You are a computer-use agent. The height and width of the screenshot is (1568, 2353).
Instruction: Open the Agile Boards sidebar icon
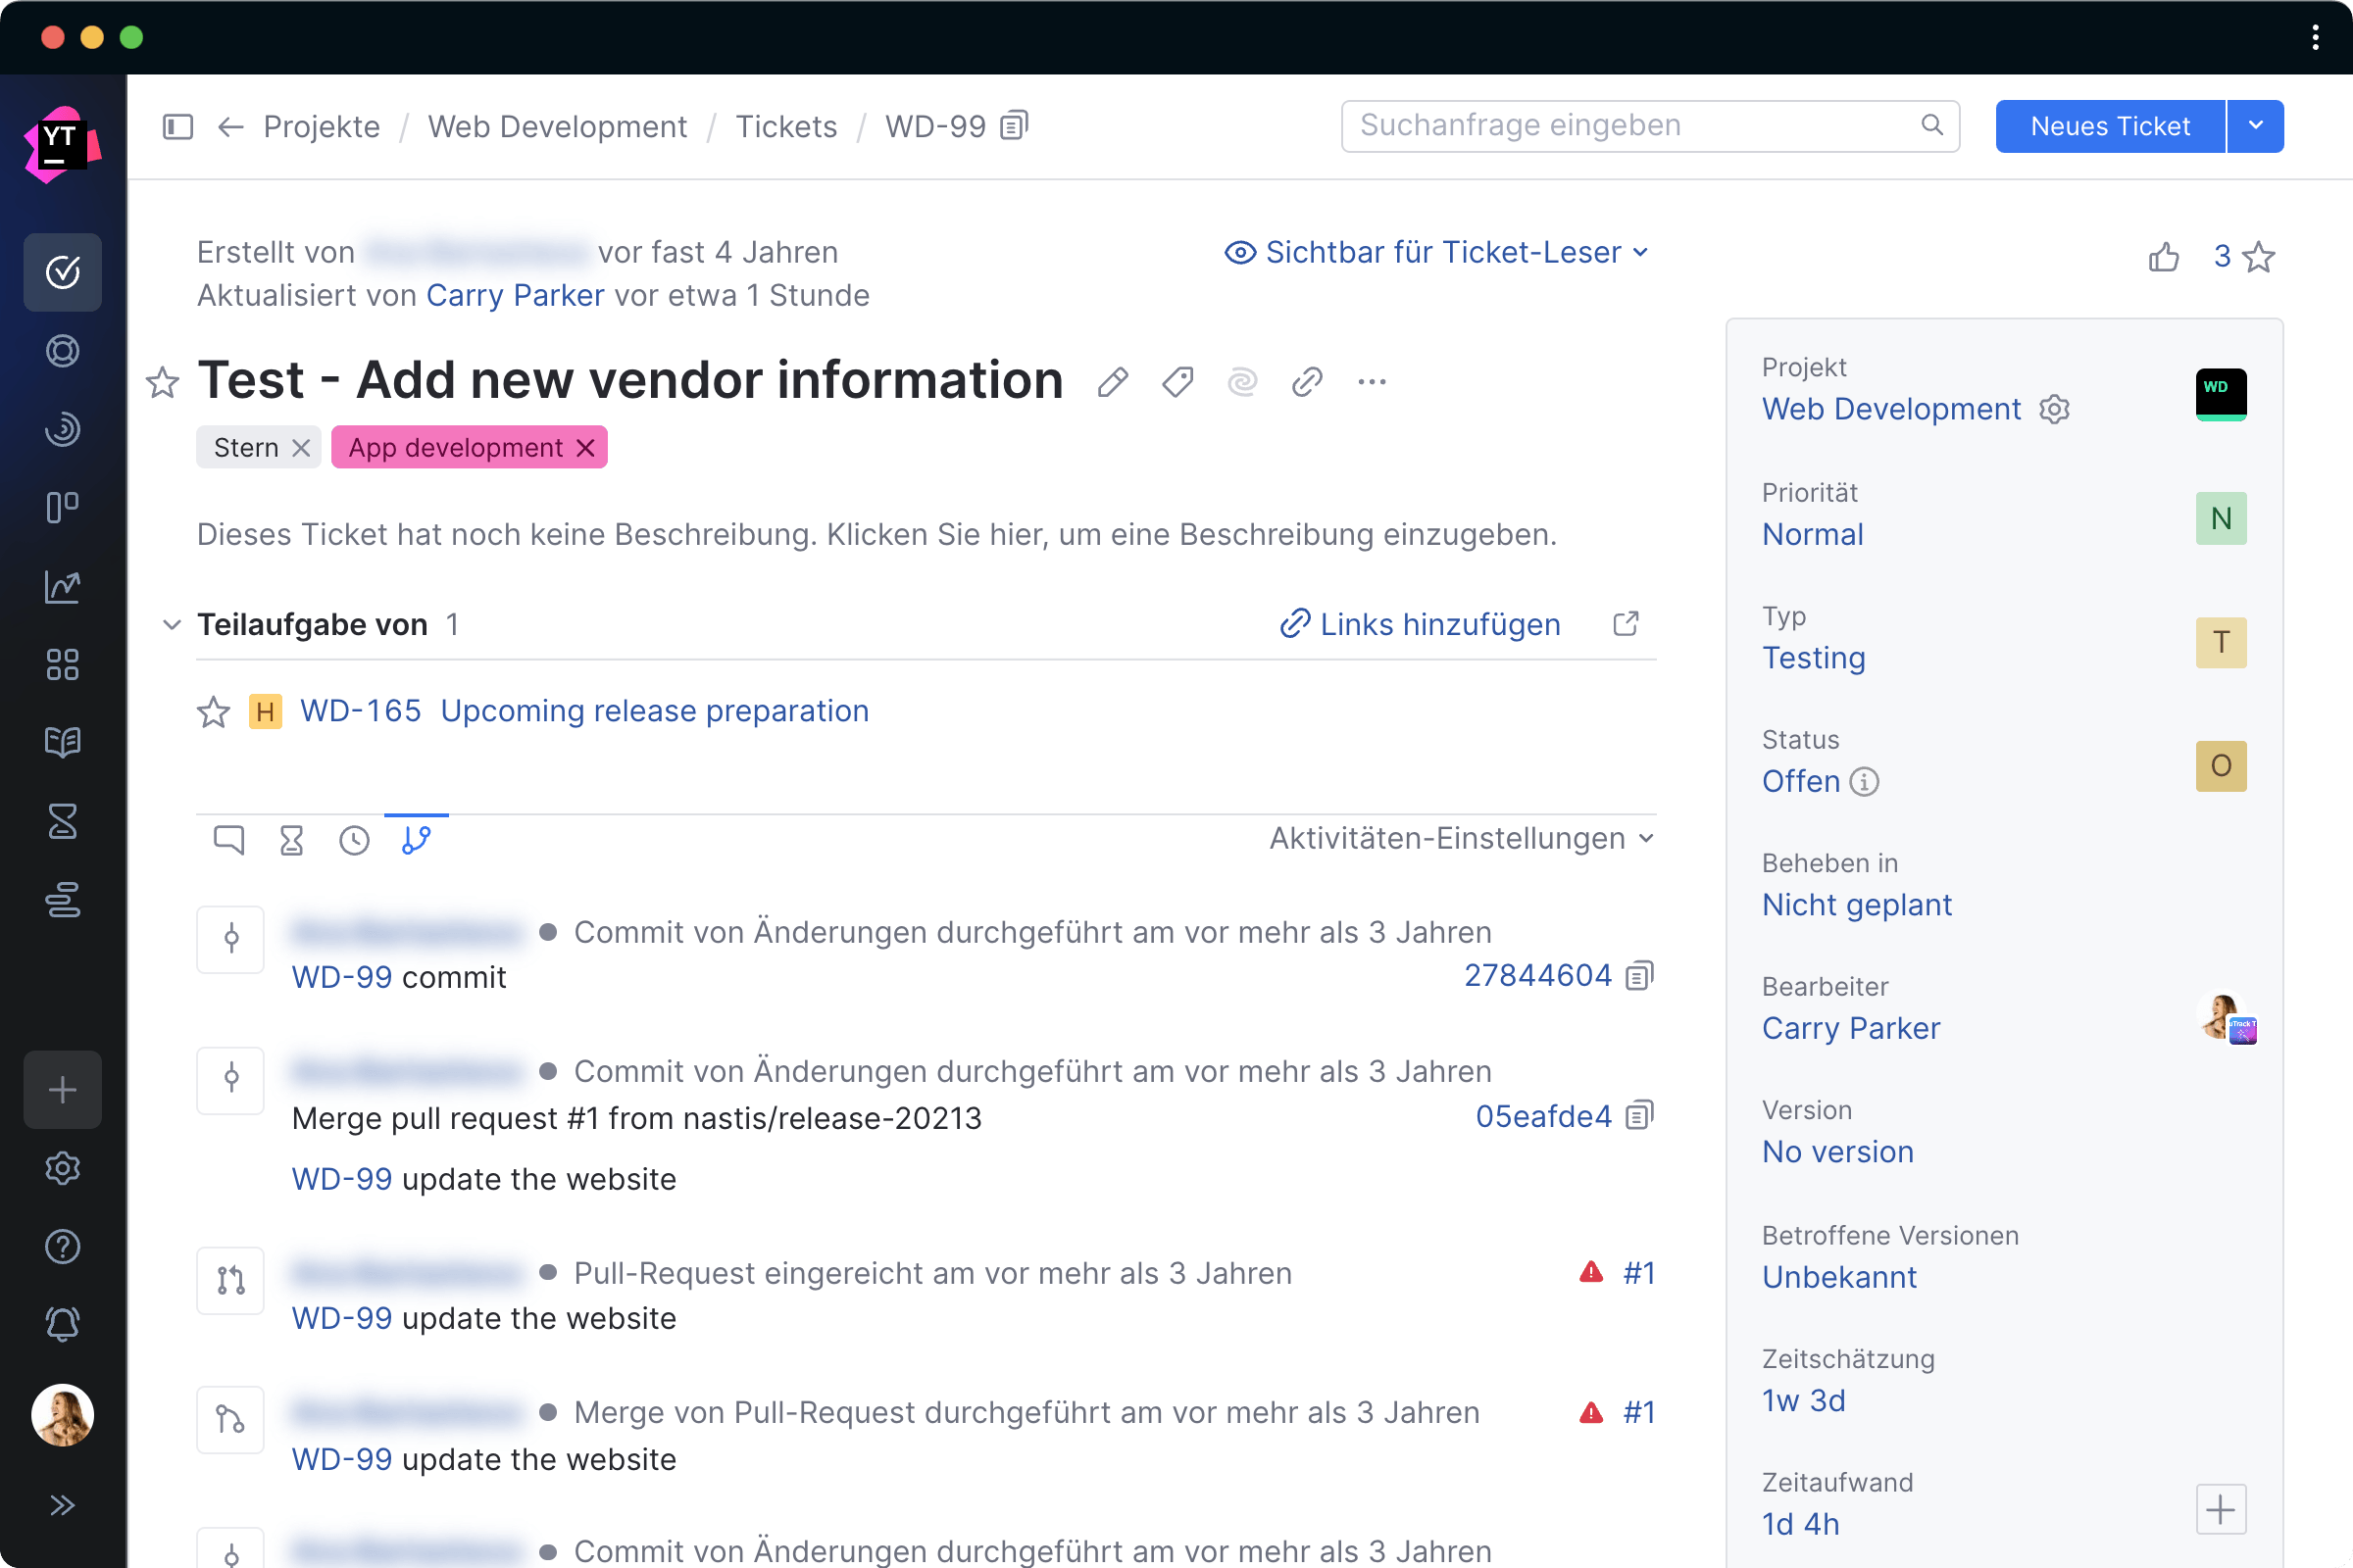coord(62,507)
